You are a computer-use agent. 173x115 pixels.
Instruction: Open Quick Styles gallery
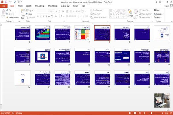click(136, 14)
